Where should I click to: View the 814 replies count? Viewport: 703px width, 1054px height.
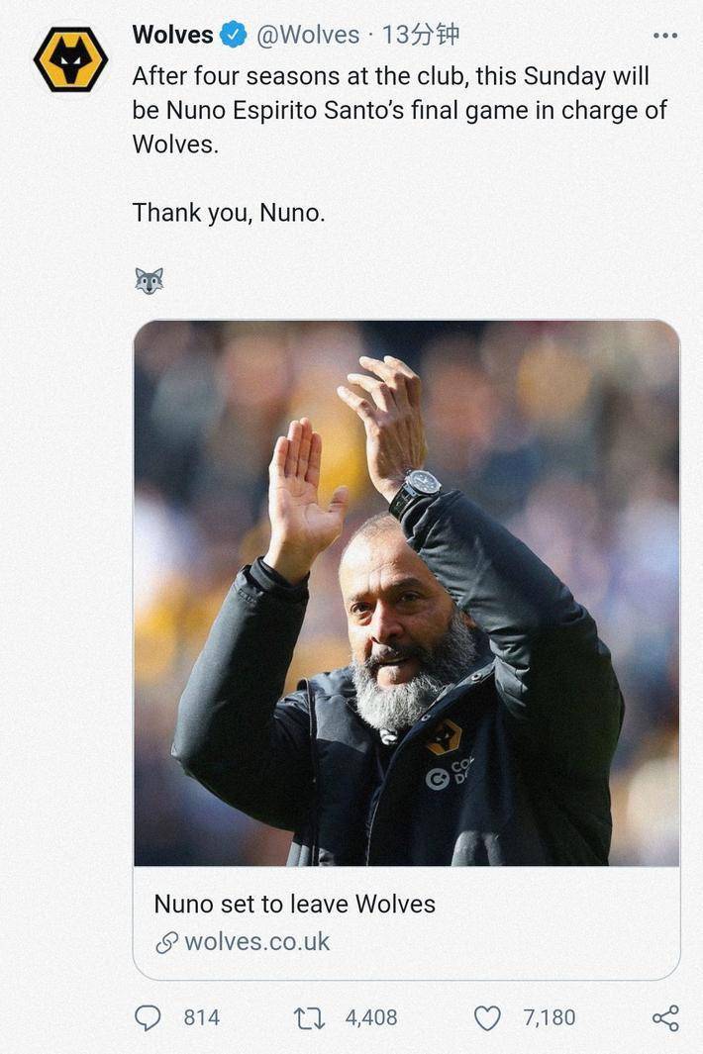click(x=202, y=1017)
